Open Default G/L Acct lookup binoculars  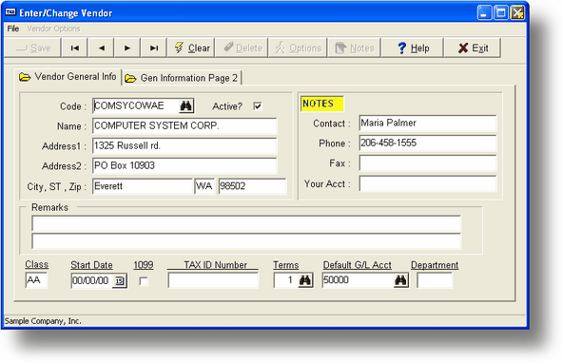pos(400,280)
